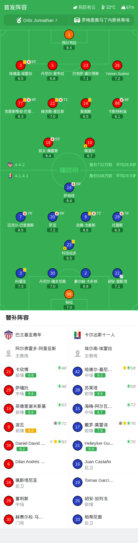Select the 首发阵容 section header
Image resolution: width=138 pixels, height=543 pixels.
tap(15, 7)
